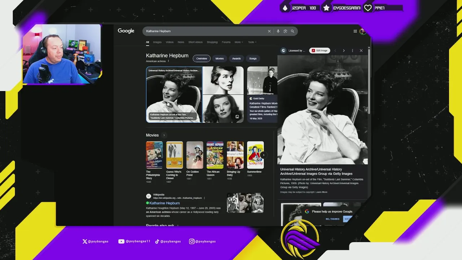Click the star icon in the stream overlay
Image resolution: width=462 pixels, height=260 pixels.
click(x=326, y=8)
